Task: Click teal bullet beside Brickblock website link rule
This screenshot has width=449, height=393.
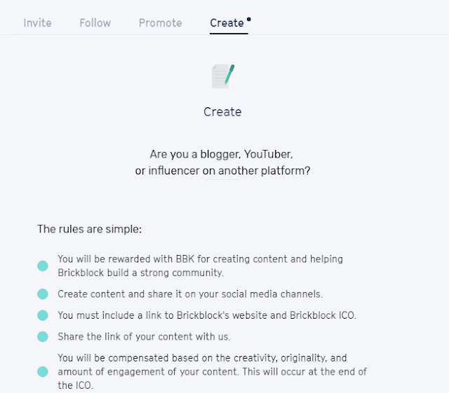Action: (x=43, y=315)
